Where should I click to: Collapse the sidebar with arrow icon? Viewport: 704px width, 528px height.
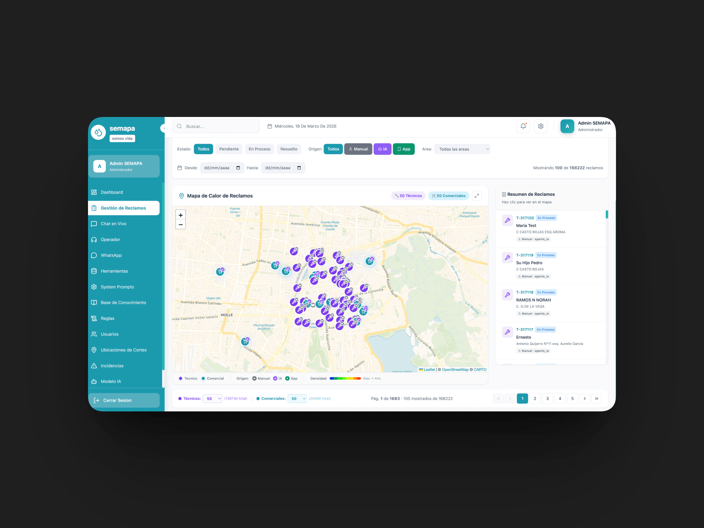163,128
